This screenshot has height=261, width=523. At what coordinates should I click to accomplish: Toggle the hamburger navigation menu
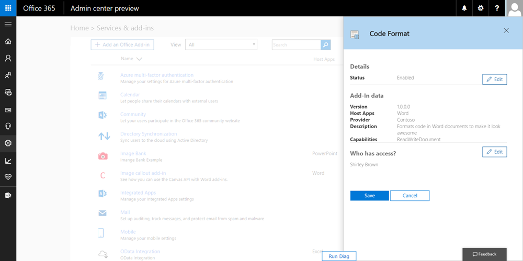click(8, 25)
